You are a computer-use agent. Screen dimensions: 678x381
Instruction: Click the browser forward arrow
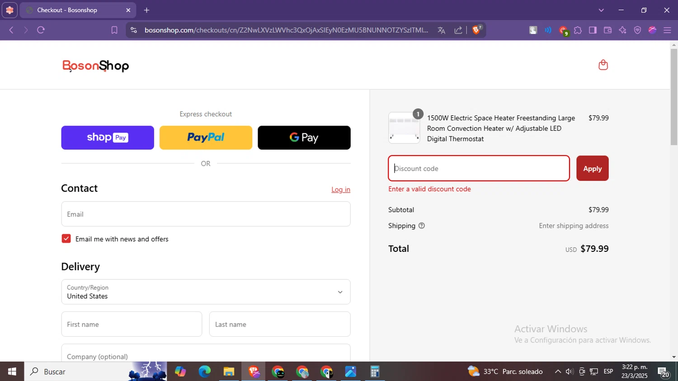[x=26, y=30]
